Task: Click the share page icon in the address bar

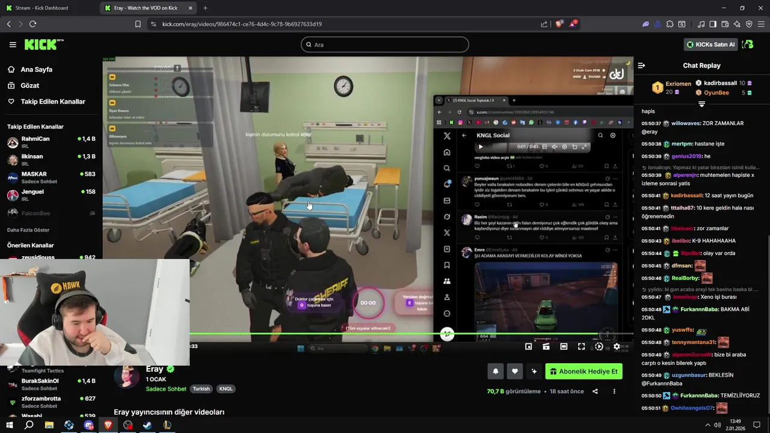Action: click(x=544, y=24)
